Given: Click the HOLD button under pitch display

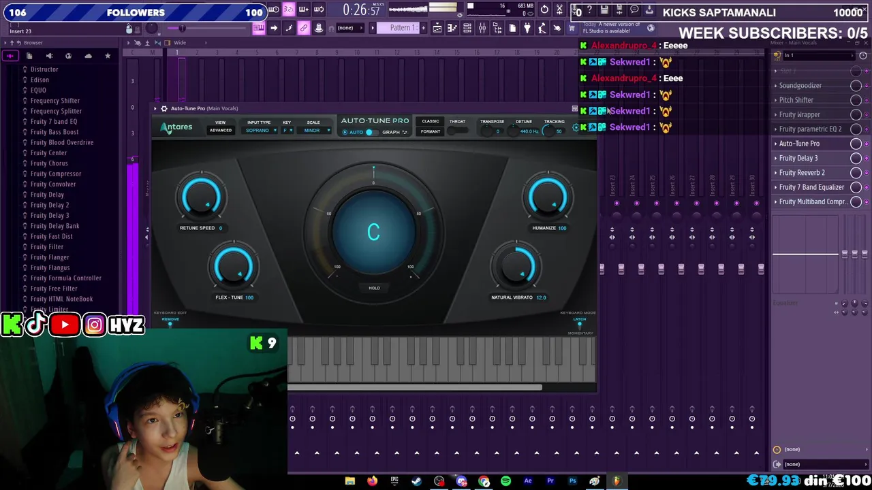Looking at the screenshot, I should pos(374,288).
